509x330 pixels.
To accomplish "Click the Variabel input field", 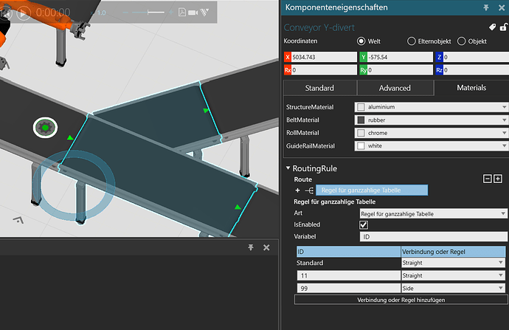I will pos(433,236).
